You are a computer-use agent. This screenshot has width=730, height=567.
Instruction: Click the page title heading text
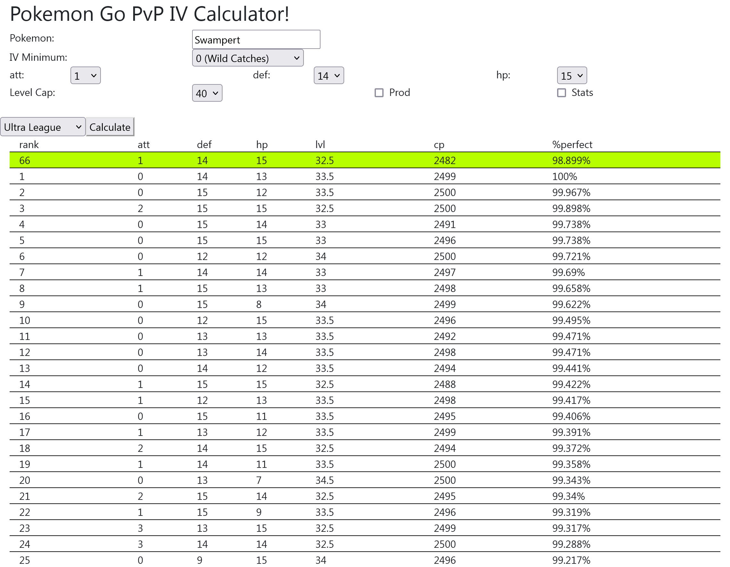pos(150,14)
